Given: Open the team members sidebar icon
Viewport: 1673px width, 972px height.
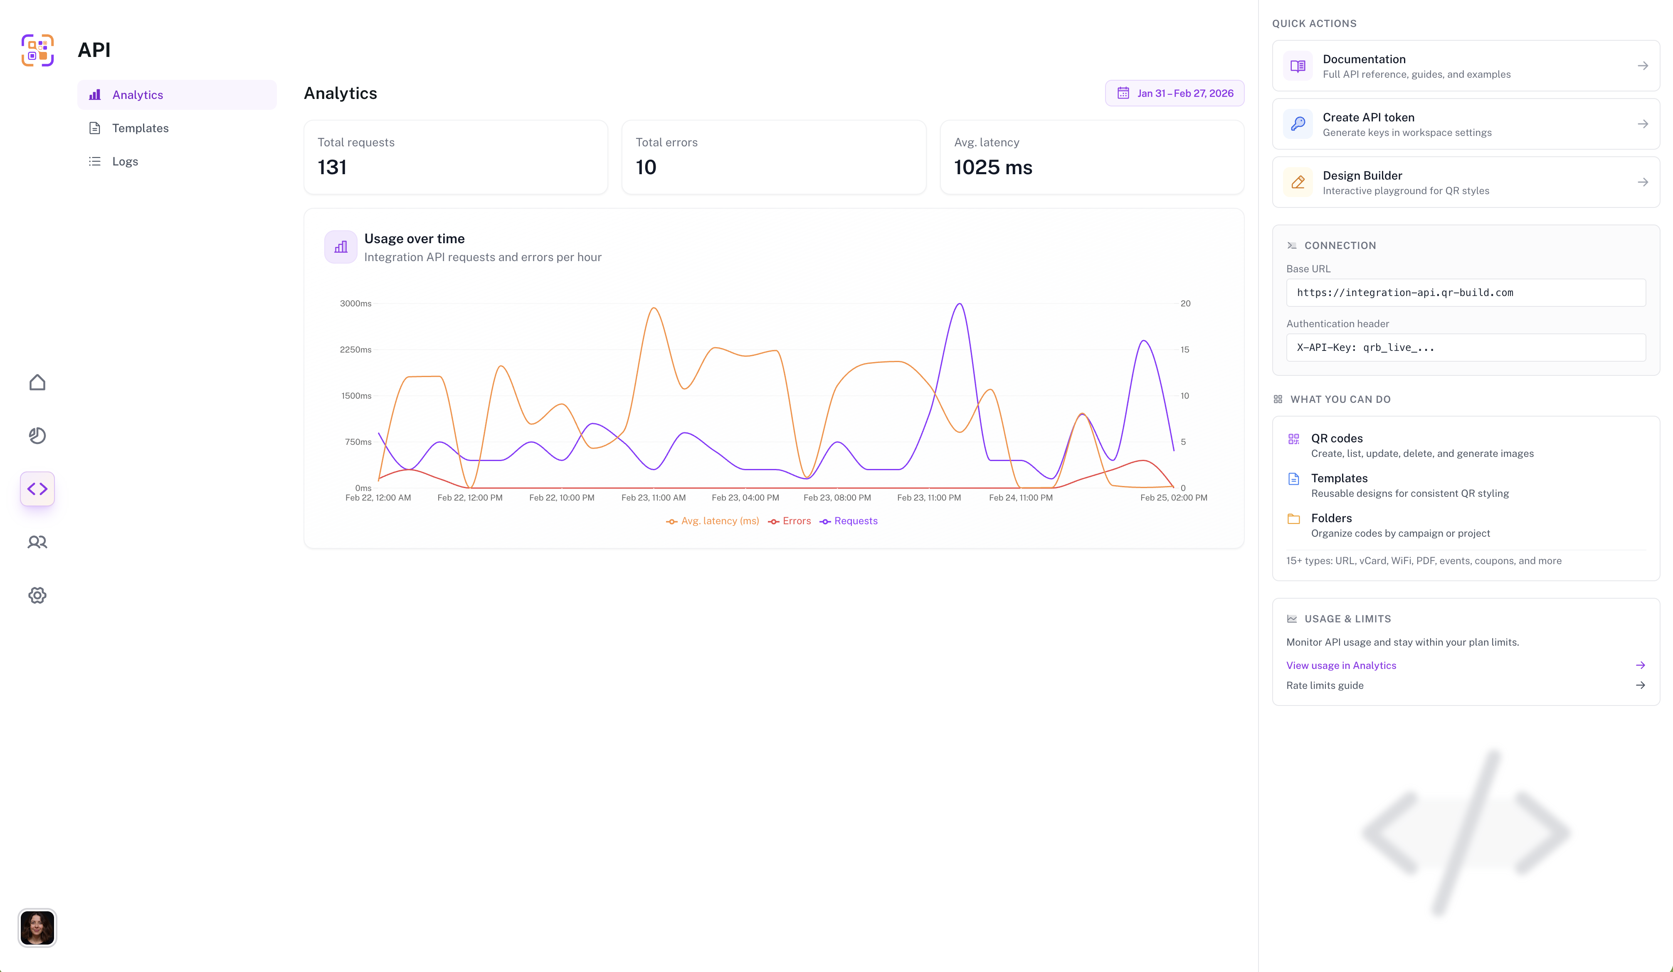Looking at the screenshot, I should 37,543.
